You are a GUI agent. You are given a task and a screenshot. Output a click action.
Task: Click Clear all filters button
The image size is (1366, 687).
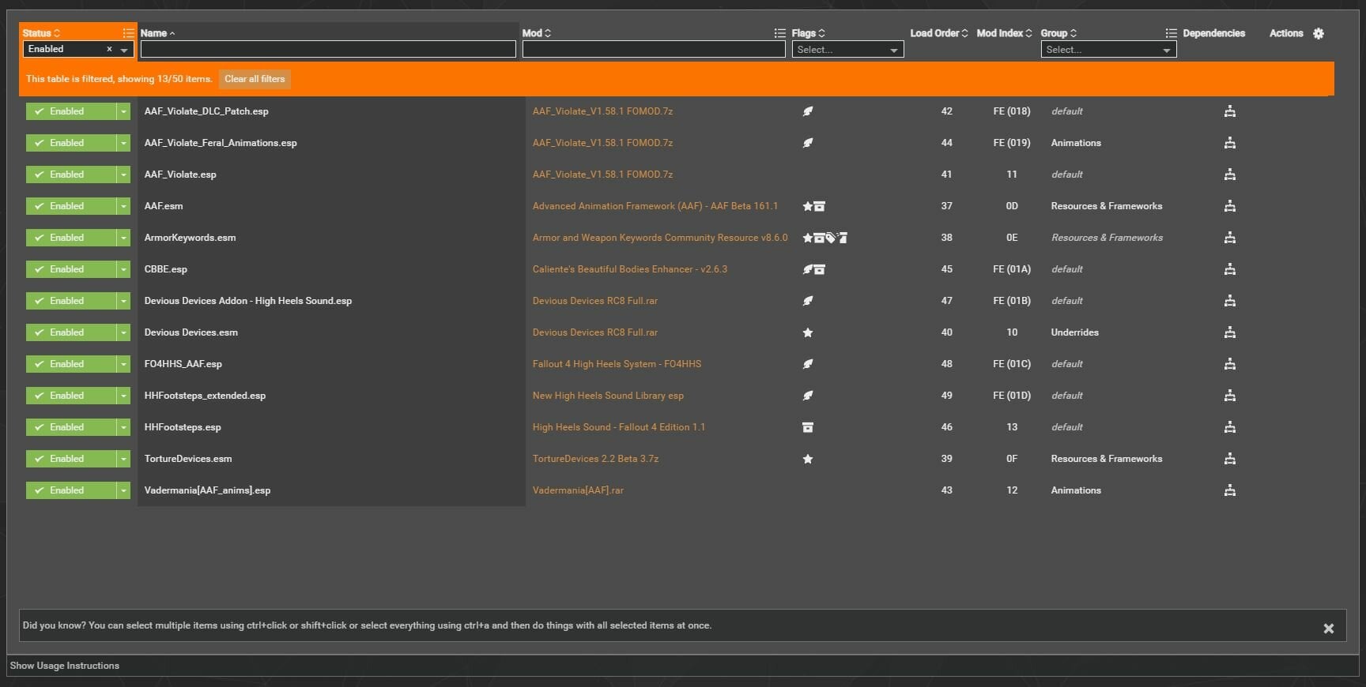click(255, 79)
